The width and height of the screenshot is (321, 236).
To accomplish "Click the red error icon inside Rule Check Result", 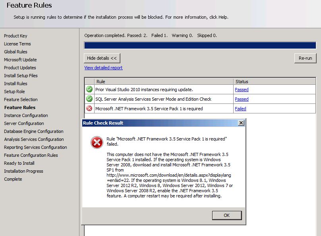I will pos(97,142).
